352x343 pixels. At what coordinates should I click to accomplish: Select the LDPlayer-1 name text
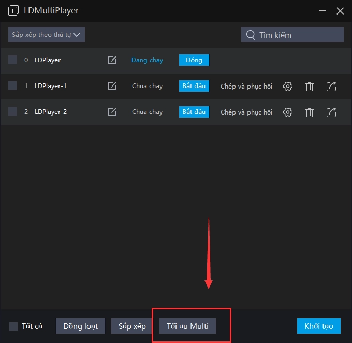click(x=51, y=86)
